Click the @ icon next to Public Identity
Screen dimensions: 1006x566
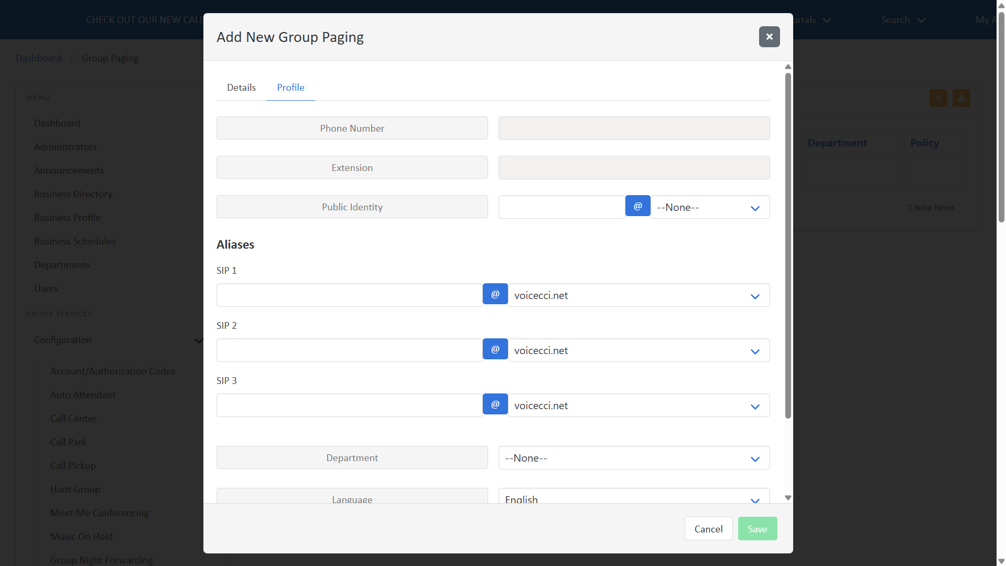(637, 206)
